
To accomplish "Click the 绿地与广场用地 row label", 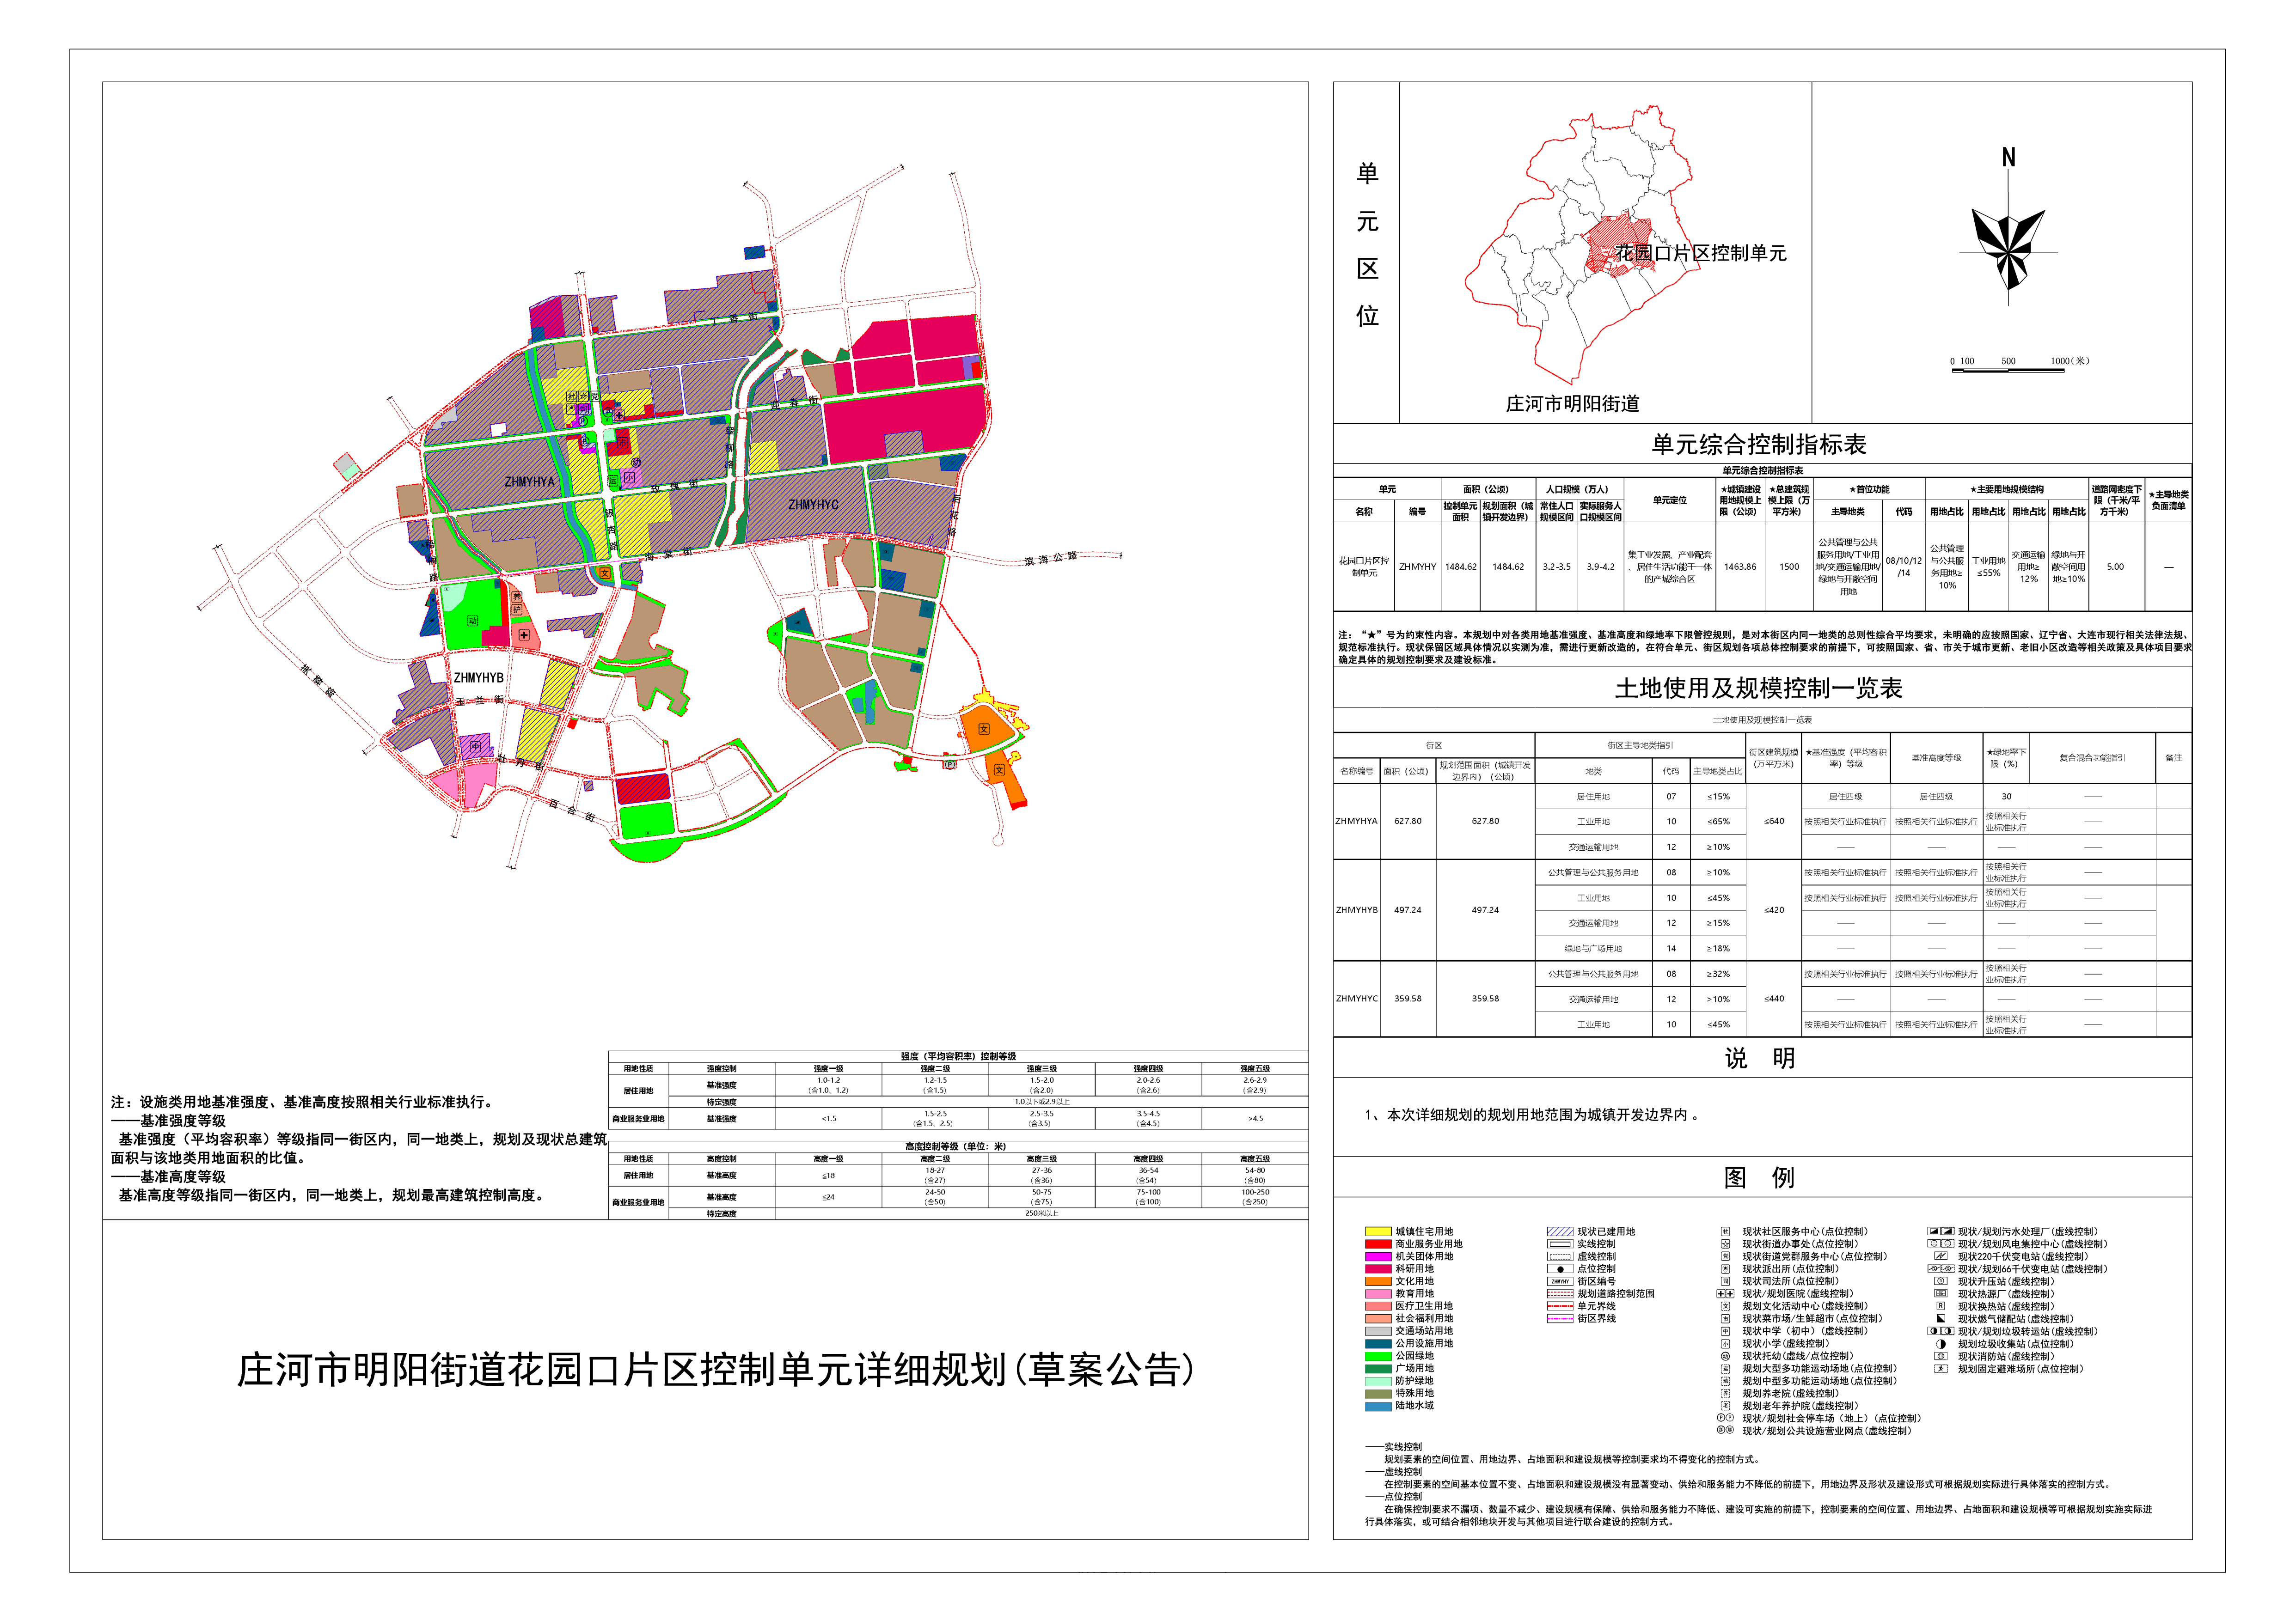I will click(x=1593, y=948).
